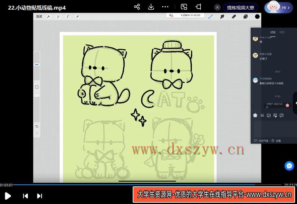Click the square modify button in sidebar

pyautogui.click(x=37, y=87)
